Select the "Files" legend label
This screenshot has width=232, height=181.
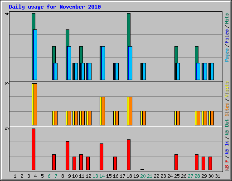[227, 36]
